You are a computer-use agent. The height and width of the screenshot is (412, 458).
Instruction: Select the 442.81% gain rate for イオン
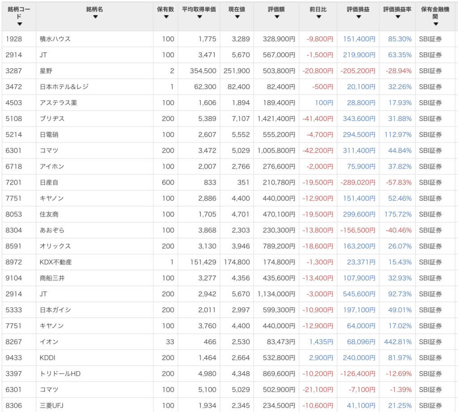pos(398,342)
